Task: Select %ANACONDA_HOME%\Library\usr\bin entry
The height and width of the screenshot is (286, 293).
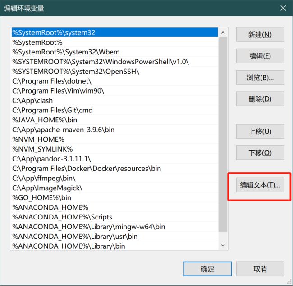Action: click(114, 237)
